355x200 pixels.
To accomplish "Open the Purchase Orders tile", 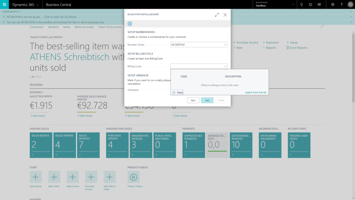I will [x=117, y=145].
